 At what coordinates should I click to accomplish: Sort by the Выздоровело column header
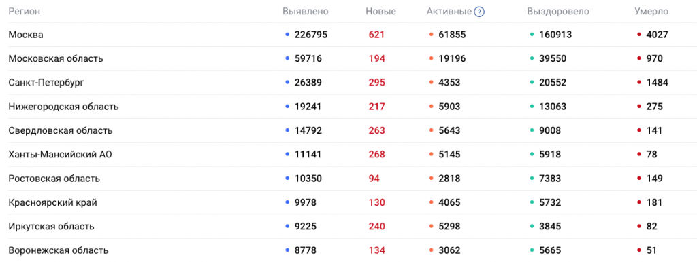(558, 12)
